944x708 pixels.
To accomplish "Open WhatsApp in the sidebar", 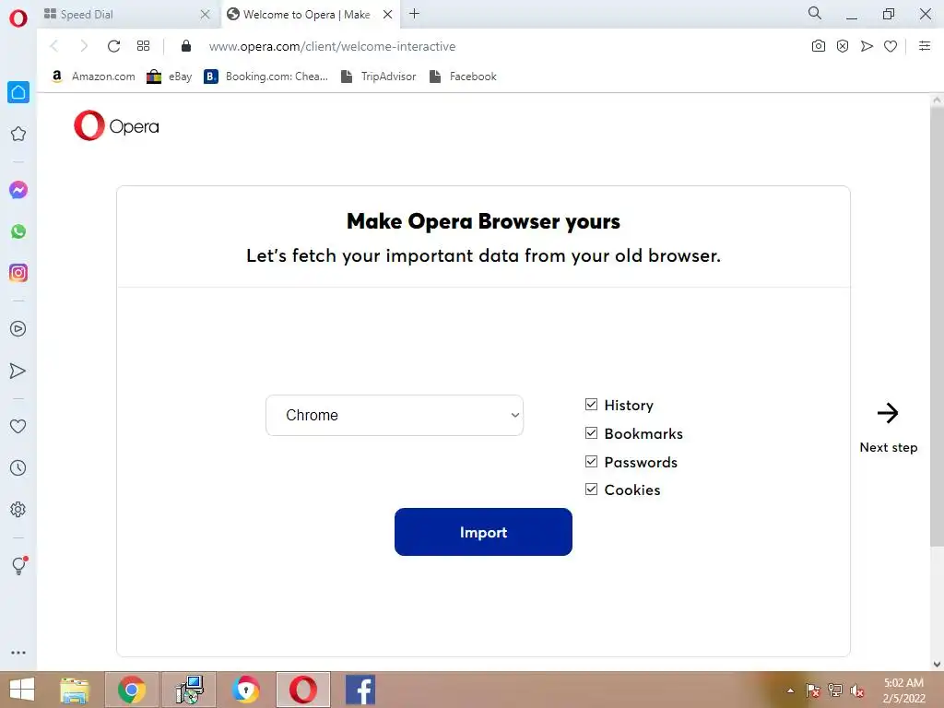I will (x=18, y=231).
